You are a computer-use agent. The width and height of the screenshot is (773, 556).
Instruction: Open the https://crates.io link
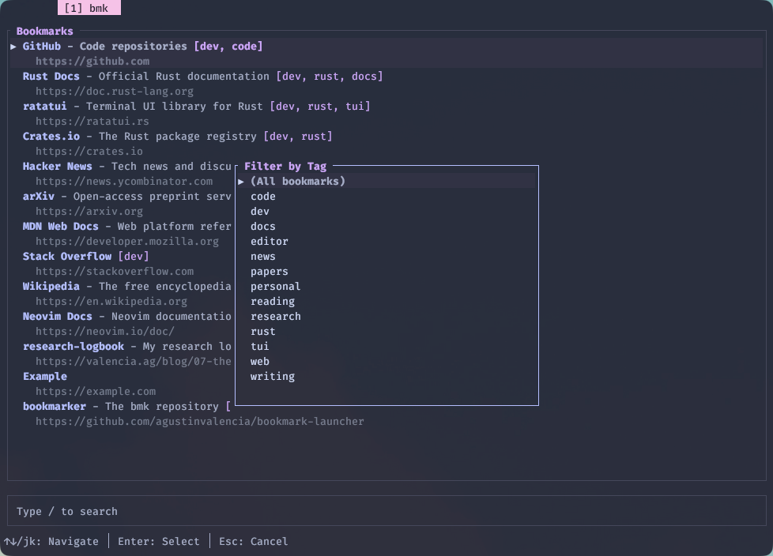(89, 152)
